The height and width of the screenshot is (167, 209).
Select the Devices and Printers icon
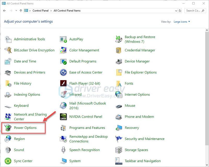pyautogui.click(x=8, y=73)
